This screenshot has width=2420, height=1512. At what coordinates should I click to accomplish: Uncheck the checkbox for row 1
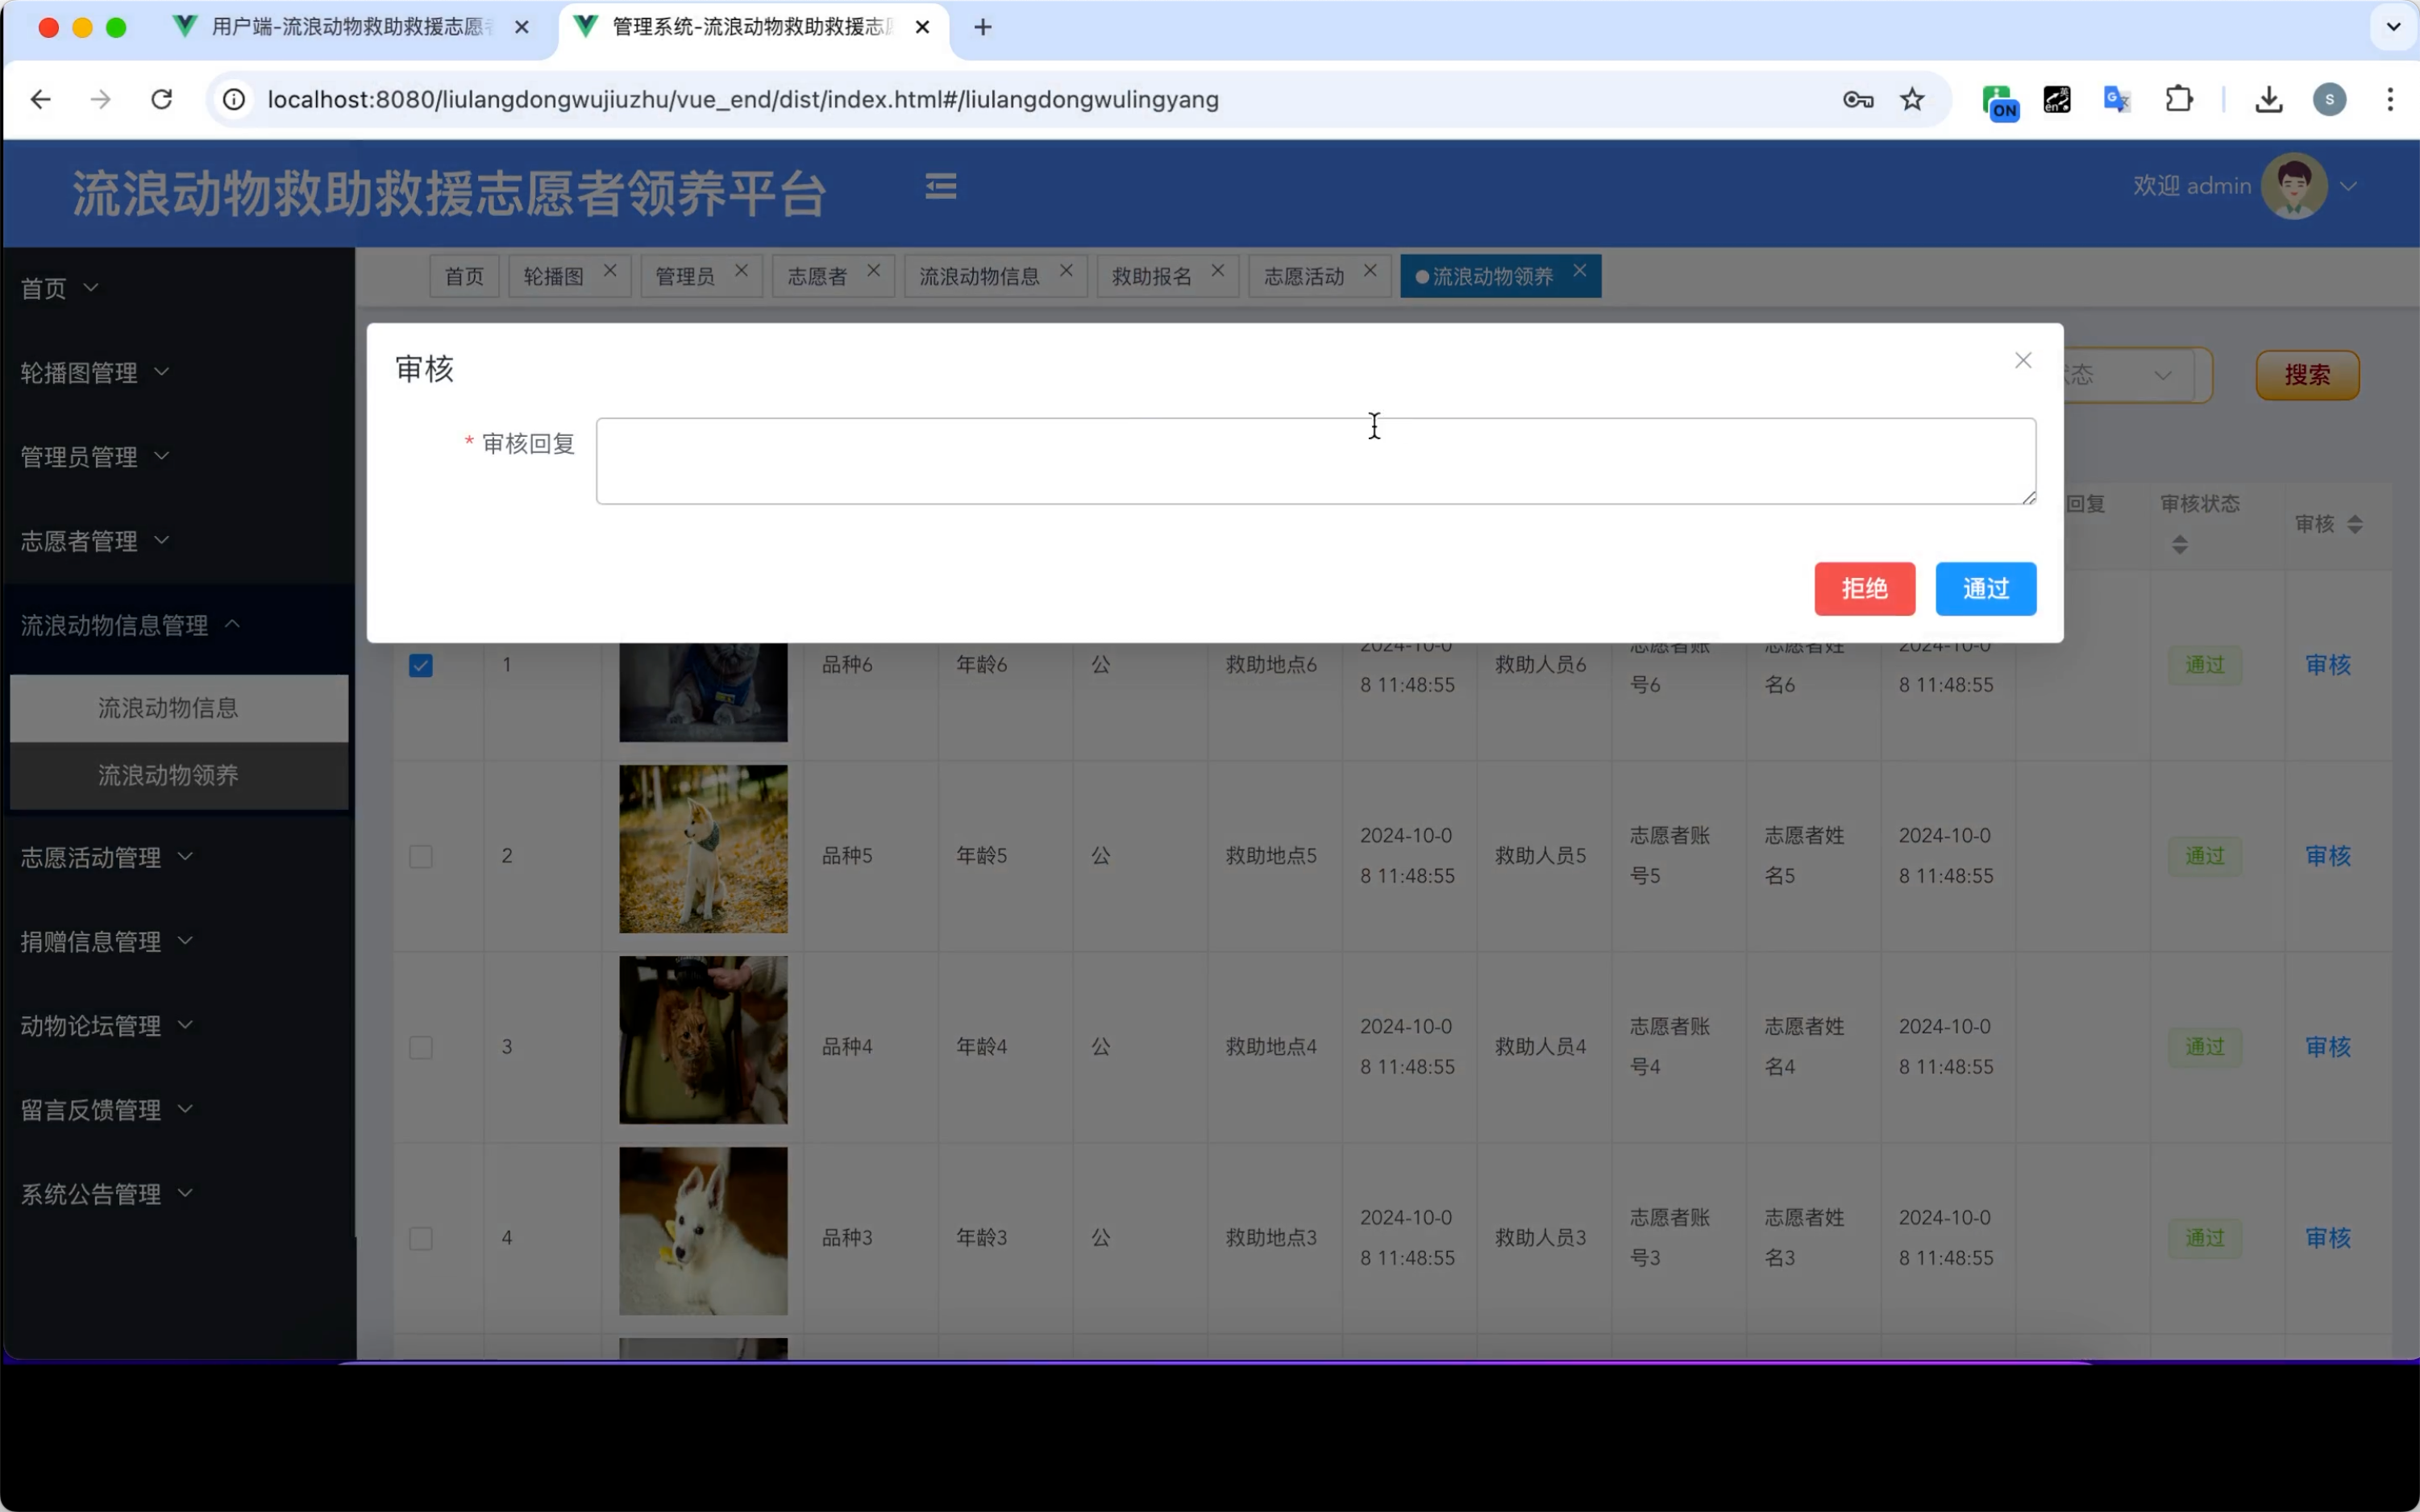pos(421,665)
